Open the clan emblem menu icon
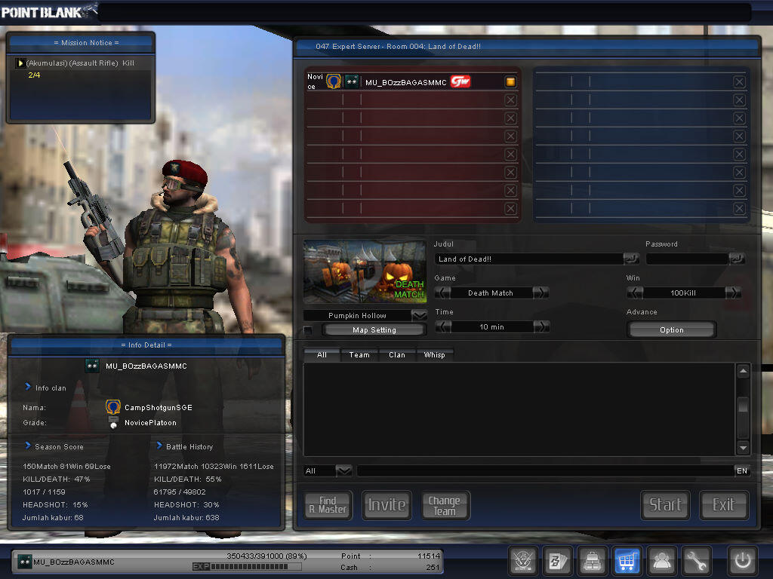The image size is (773, 579). tap(522, 560)
